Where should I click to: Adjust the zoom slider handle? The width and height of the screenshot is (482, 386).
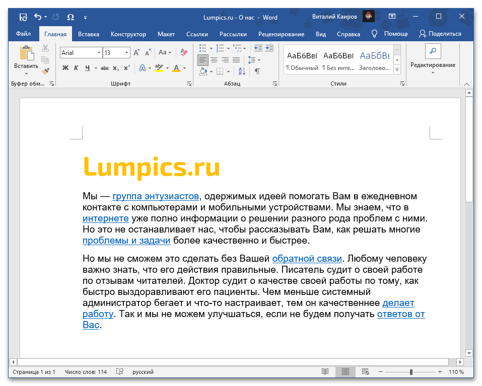click(411, 372)
